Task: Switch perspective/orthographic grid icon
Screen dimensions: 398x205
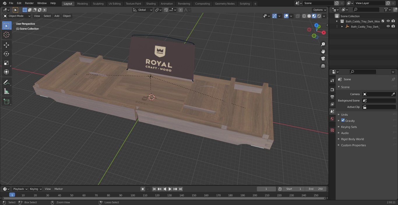Action: tap(323, 66)
